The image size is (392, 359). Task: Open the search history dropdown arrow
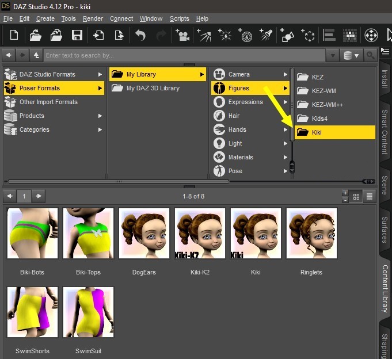click(333, 55)
